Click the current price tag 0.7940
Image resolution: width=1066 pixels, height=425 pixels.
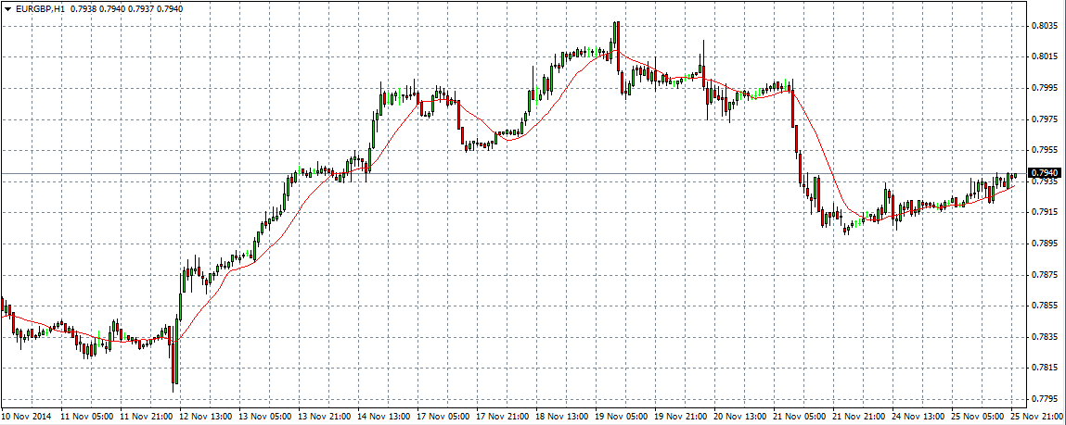coord(1047,173)
